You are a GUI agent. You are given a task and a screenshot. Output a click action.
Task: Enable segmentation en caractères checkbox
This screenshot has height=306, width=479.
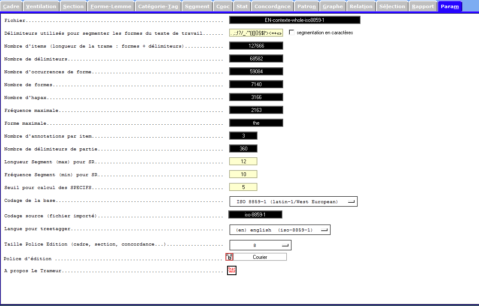pyautogui.click(x=292, y=33)
